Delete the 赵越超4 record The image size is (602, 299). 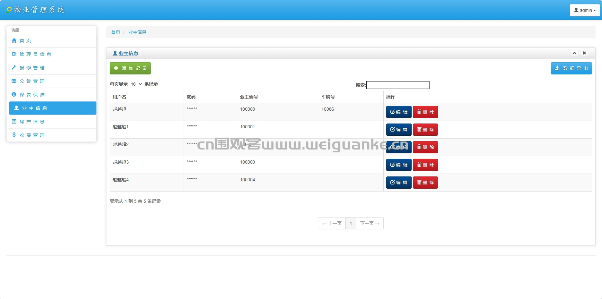pyautogui.click(x=425, y=183)
